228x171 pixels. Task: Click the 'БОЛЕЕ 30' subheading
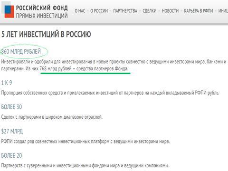click(11, 107)
